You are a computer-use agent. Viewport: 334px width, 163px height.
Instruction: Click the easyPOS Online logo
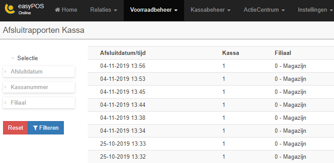(24, 10)
